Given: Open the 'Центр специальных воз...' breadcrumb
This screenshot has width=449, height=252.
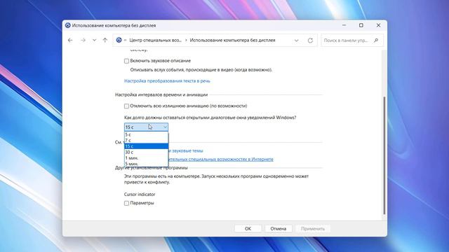Looking at the screenshot, I should click(155, 41).
